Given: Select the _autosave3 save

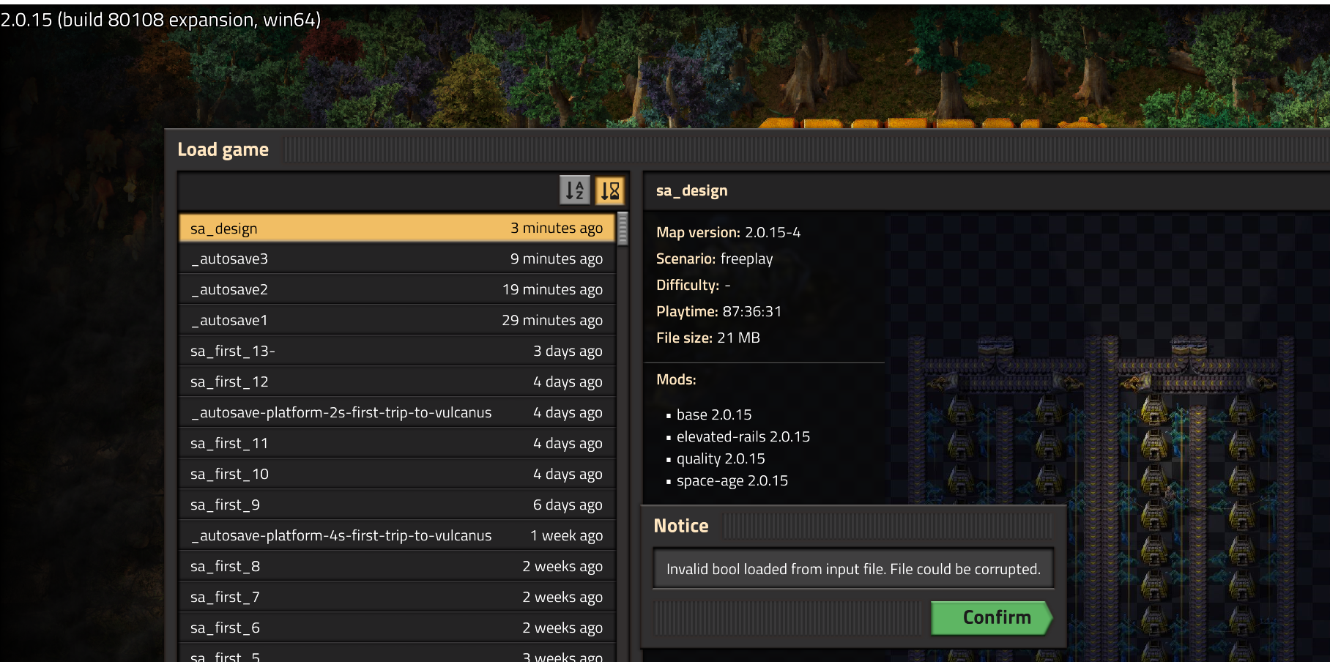Looking at the screenshot, I should (397, 259).
